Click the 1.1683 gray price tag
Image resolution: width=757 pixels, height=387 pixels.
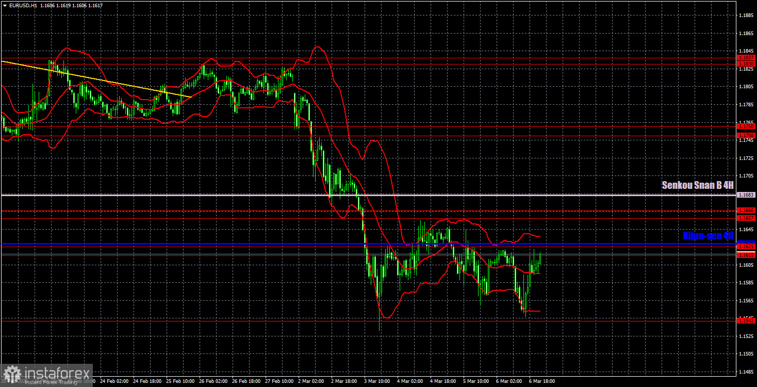point(746,195)
